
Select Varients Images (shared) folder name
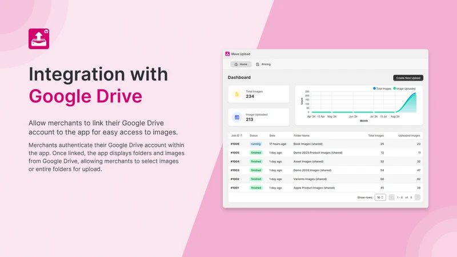[x=310, y=179]
